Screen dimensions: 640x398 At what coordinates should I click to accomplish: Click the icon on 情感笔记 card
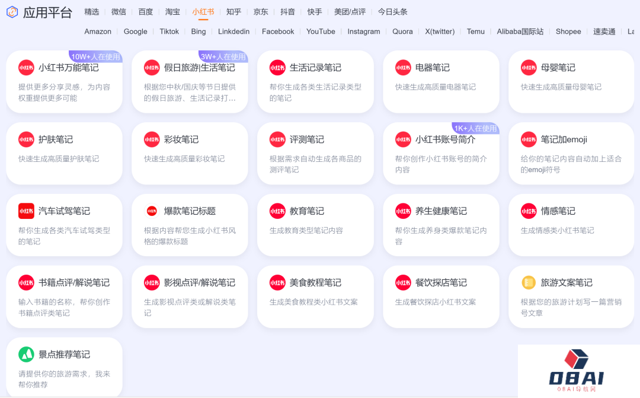[x=528, y=211]
